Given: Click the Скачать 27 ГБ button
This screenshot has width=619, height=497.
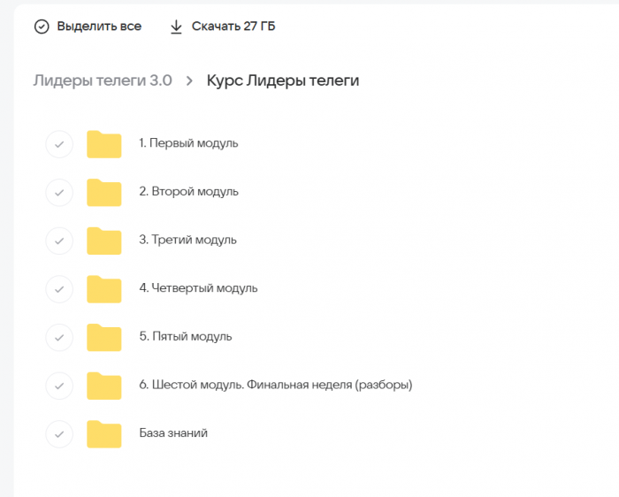Looking at the screenshot, I should 233,27.
